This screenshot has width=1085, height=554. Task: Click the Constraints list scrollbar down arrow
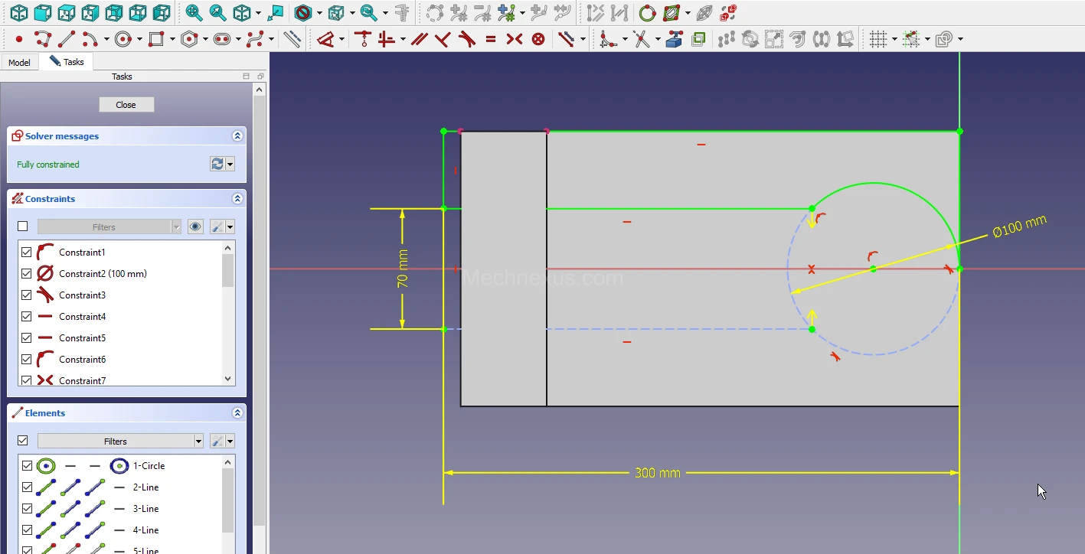pos(227,379)
